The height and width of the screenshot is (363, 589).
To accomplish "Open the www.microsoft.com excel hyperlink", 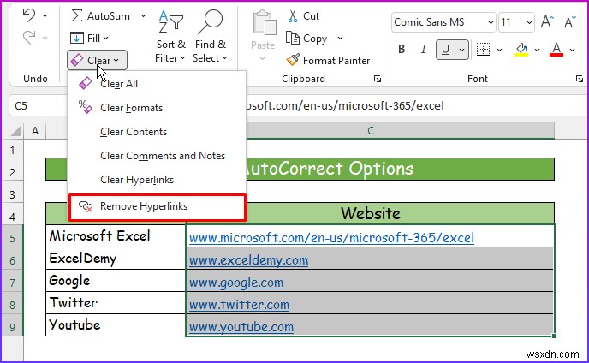I will tap(331, 238).
